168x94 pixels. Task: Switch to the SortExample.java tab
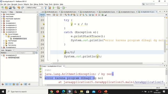(52, 12)
